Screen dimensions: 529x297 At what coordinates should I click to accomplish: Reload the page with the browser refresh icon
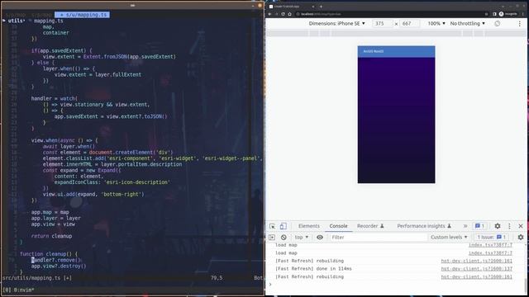click(x=283, y=14)
